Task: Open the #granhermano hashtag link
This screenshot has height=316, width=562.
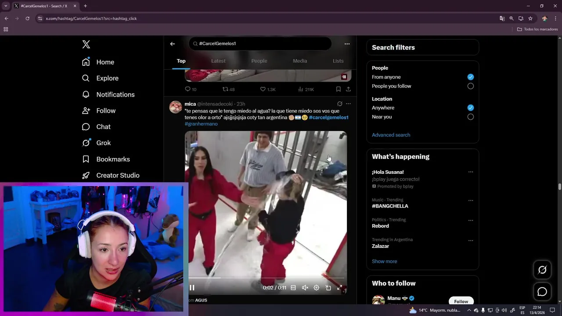Action: pos(201,124)
